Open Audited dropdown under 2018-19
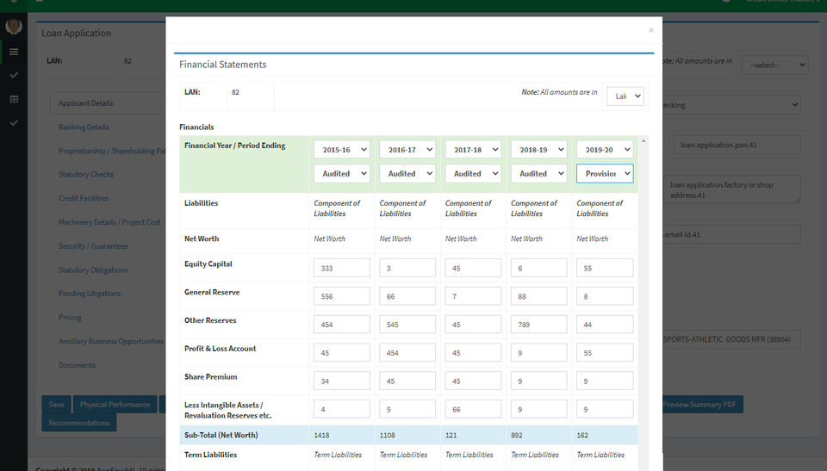The width and height of the screenshot is (827, 471). tap(538, 174)
